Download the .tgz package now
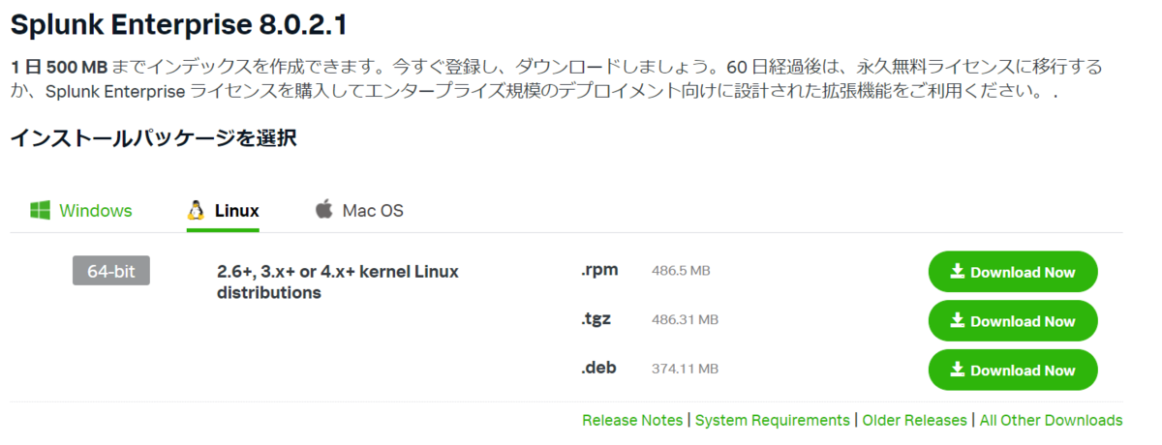The image size is (1162, 445). coord(1013,321)
